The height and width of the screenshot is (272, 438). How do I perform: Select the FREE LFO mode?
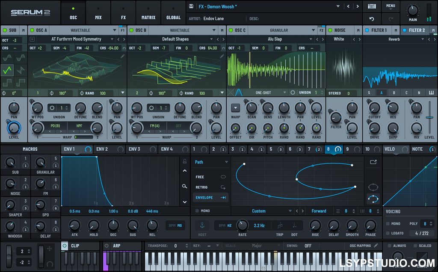pyautogui.click(x=210, y=177)
